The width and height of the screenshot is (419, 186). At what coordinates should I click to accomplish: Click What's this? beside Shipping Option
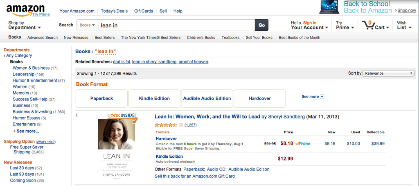point(46,142)
